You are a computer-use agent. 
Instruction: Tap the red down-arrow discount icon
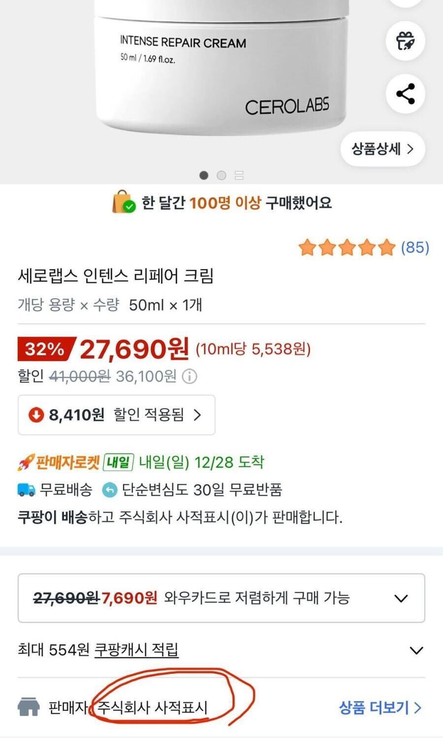click(x=36, y=415)
